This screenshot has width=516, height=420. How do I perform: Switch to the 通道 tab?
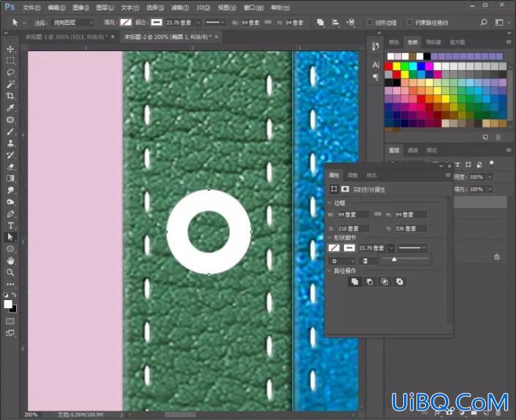412,150
